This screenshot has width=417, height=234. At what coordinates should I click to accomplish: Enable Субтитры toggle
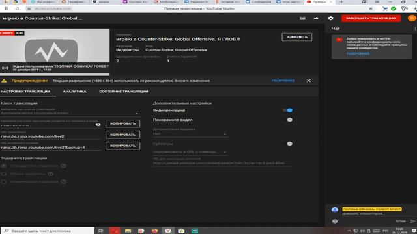(289, 144)
